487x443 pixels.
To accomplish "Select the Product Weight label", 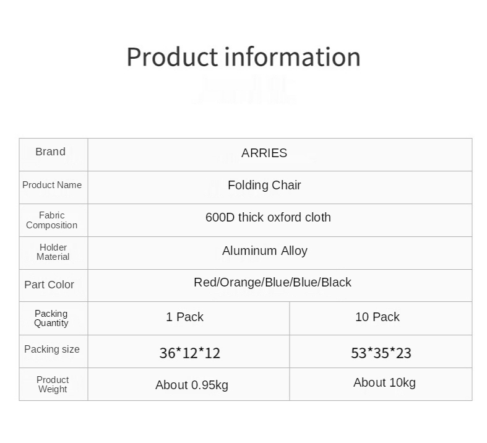I will pos(53,384).
